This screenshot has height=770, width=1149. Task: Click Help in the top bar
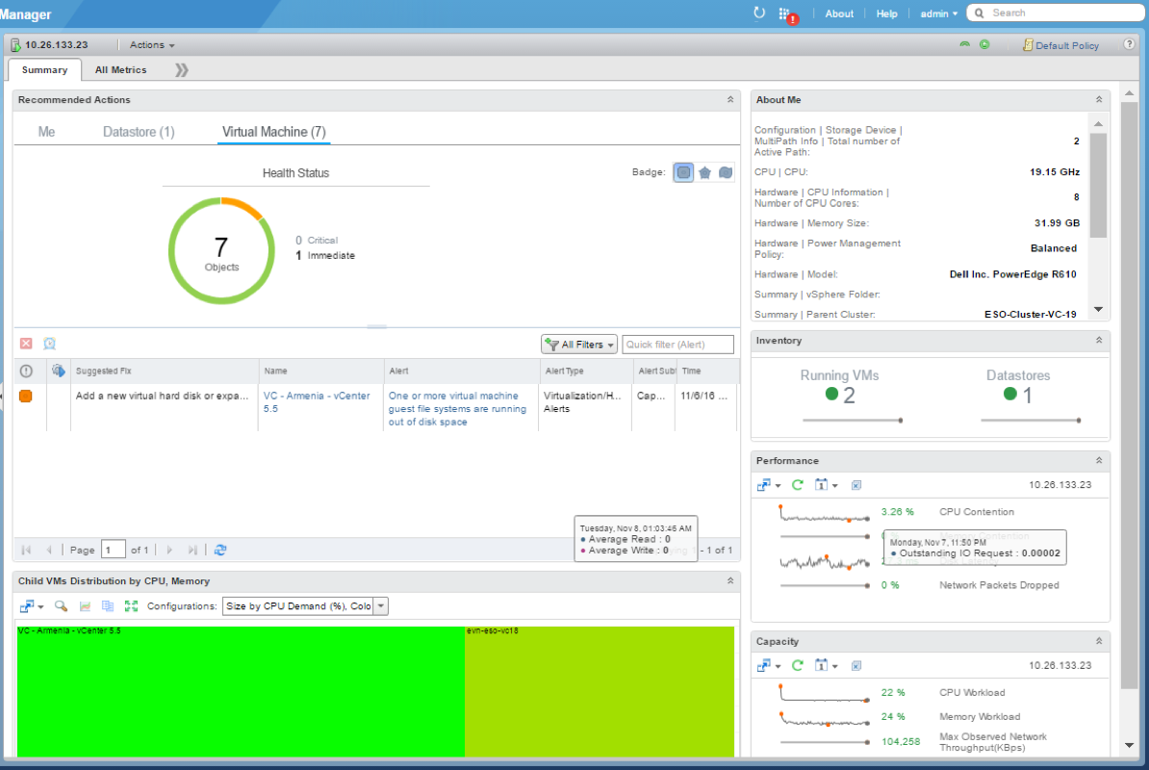(886, 13)
